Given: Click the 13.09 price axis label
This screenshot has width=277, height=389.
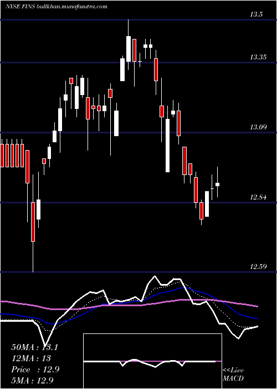Looking at the screenshot, I should coord(258,127).
